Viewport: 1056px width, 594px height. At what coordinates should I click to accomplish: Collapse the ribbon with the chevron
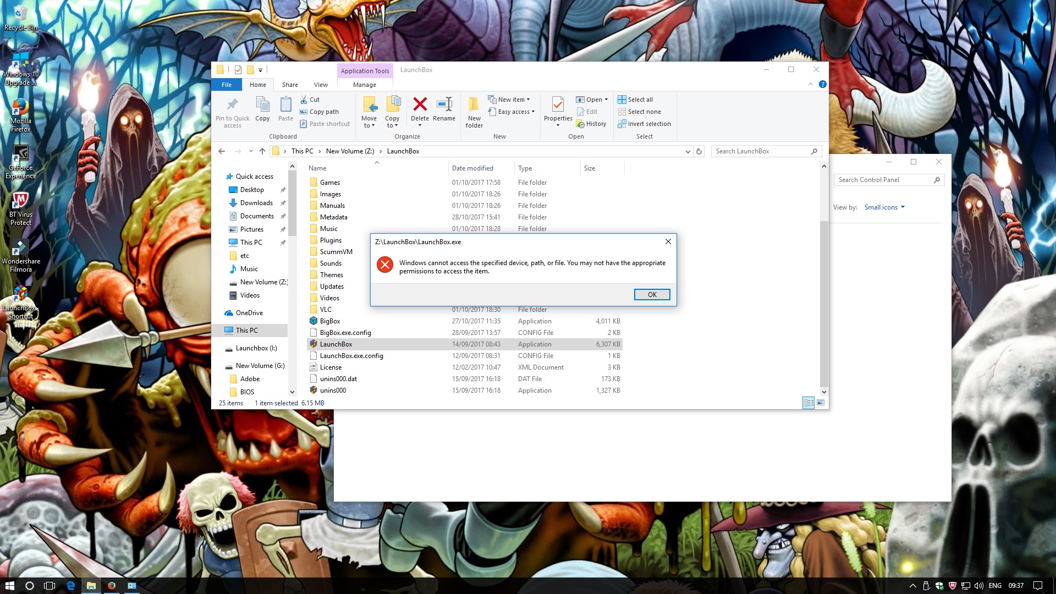pyautogui.click(x=810, y=84)
